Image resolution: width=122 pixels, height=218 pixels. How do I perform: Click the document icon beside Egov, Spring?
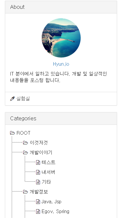(x=38, y=211)
